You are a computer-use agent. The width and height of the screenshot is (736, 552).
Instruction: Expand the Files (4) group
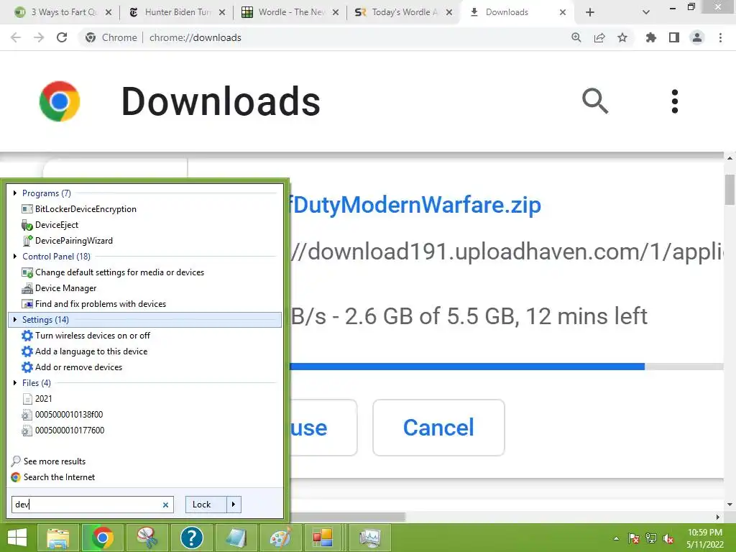point(15,383)
